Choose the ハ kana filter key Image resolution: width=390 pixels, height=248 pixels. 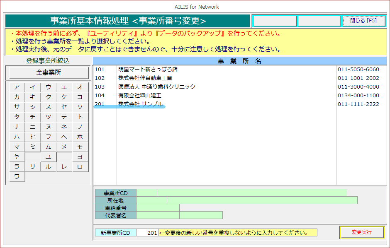[17, 137]
